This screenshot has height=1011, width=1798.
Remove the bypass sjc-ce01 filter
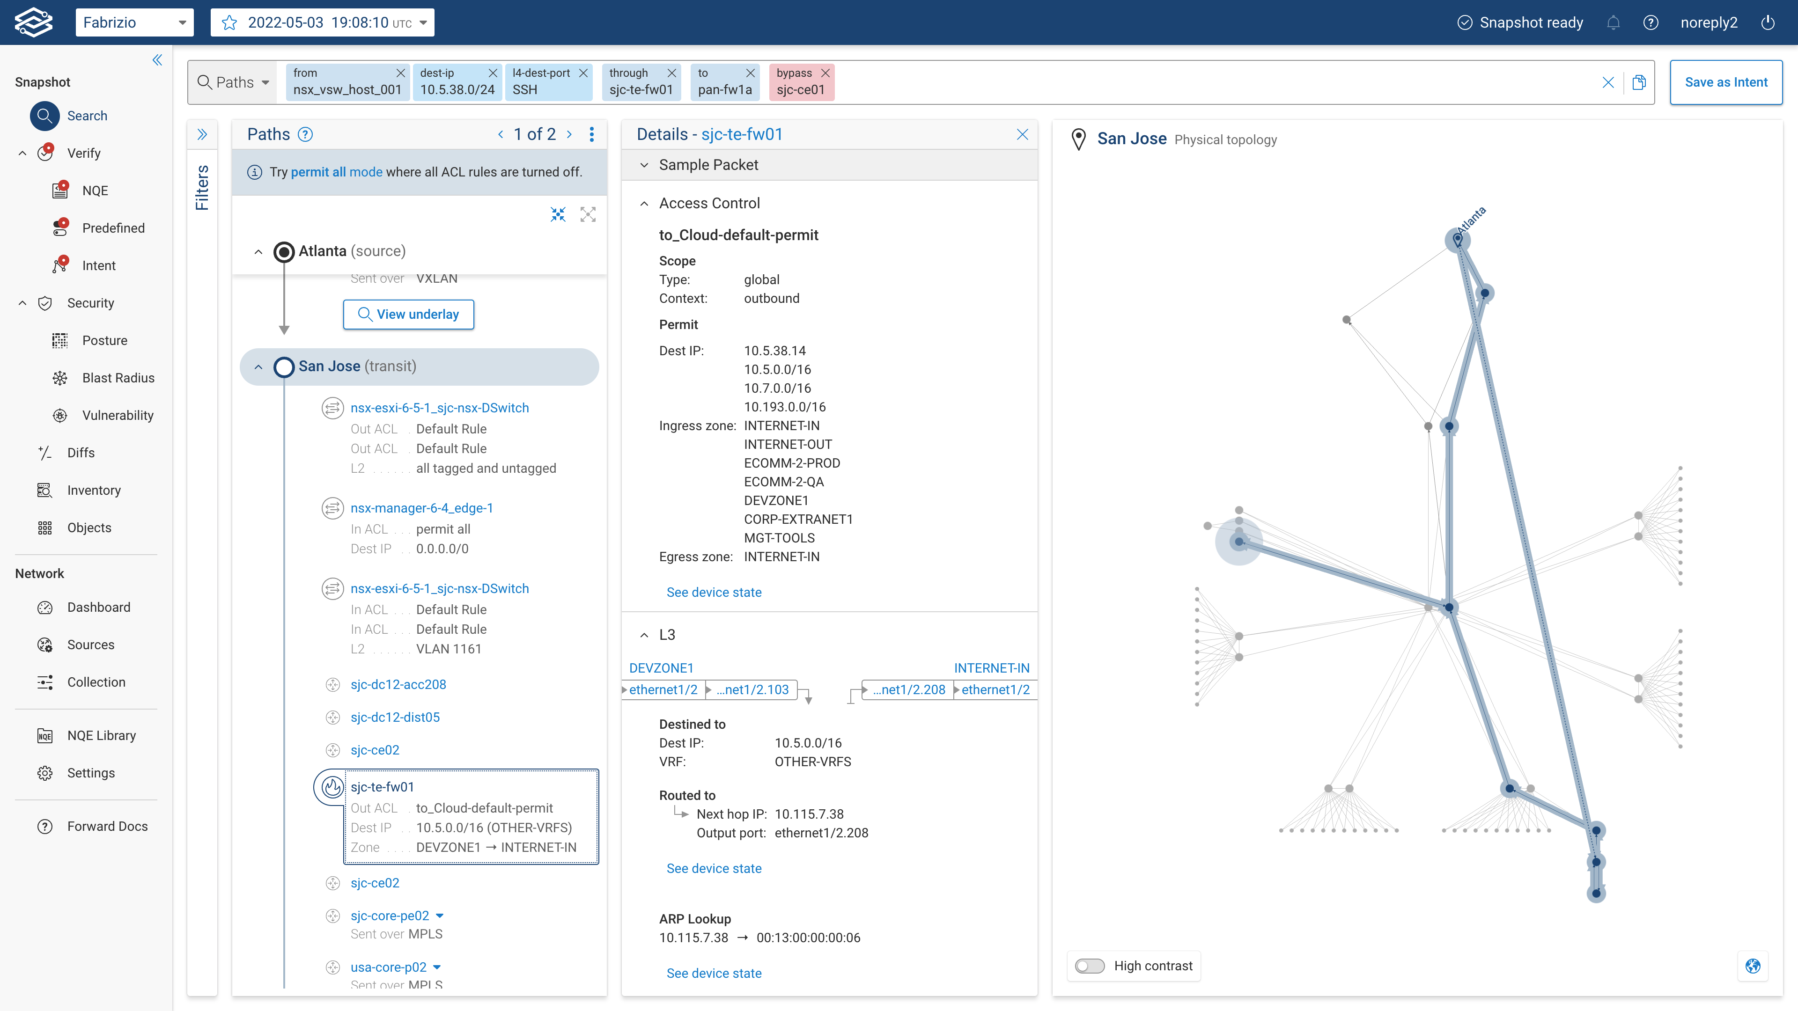825,73
